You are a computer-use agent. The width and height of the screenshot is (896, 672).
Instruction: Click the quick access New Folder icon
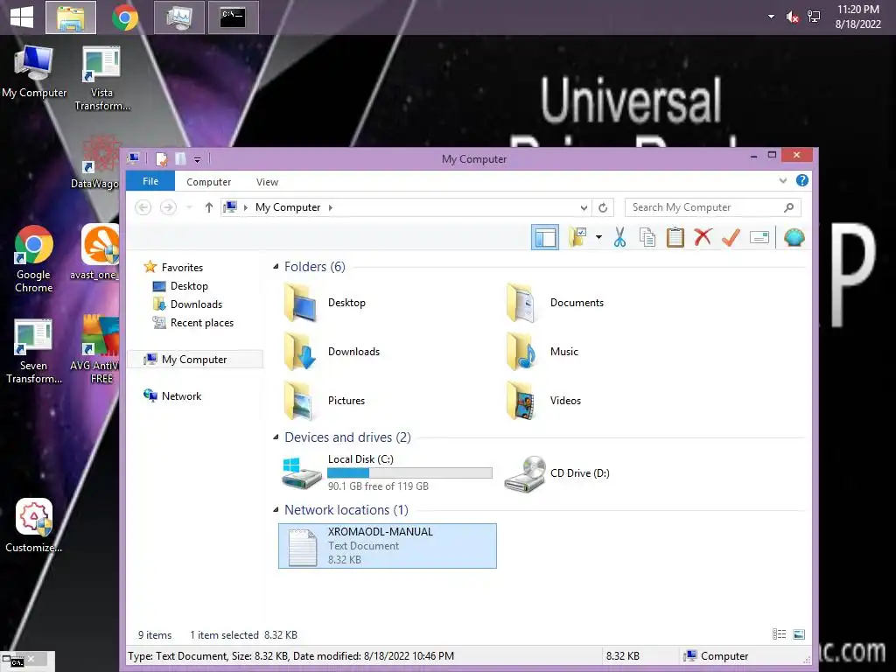click(180, 158)
